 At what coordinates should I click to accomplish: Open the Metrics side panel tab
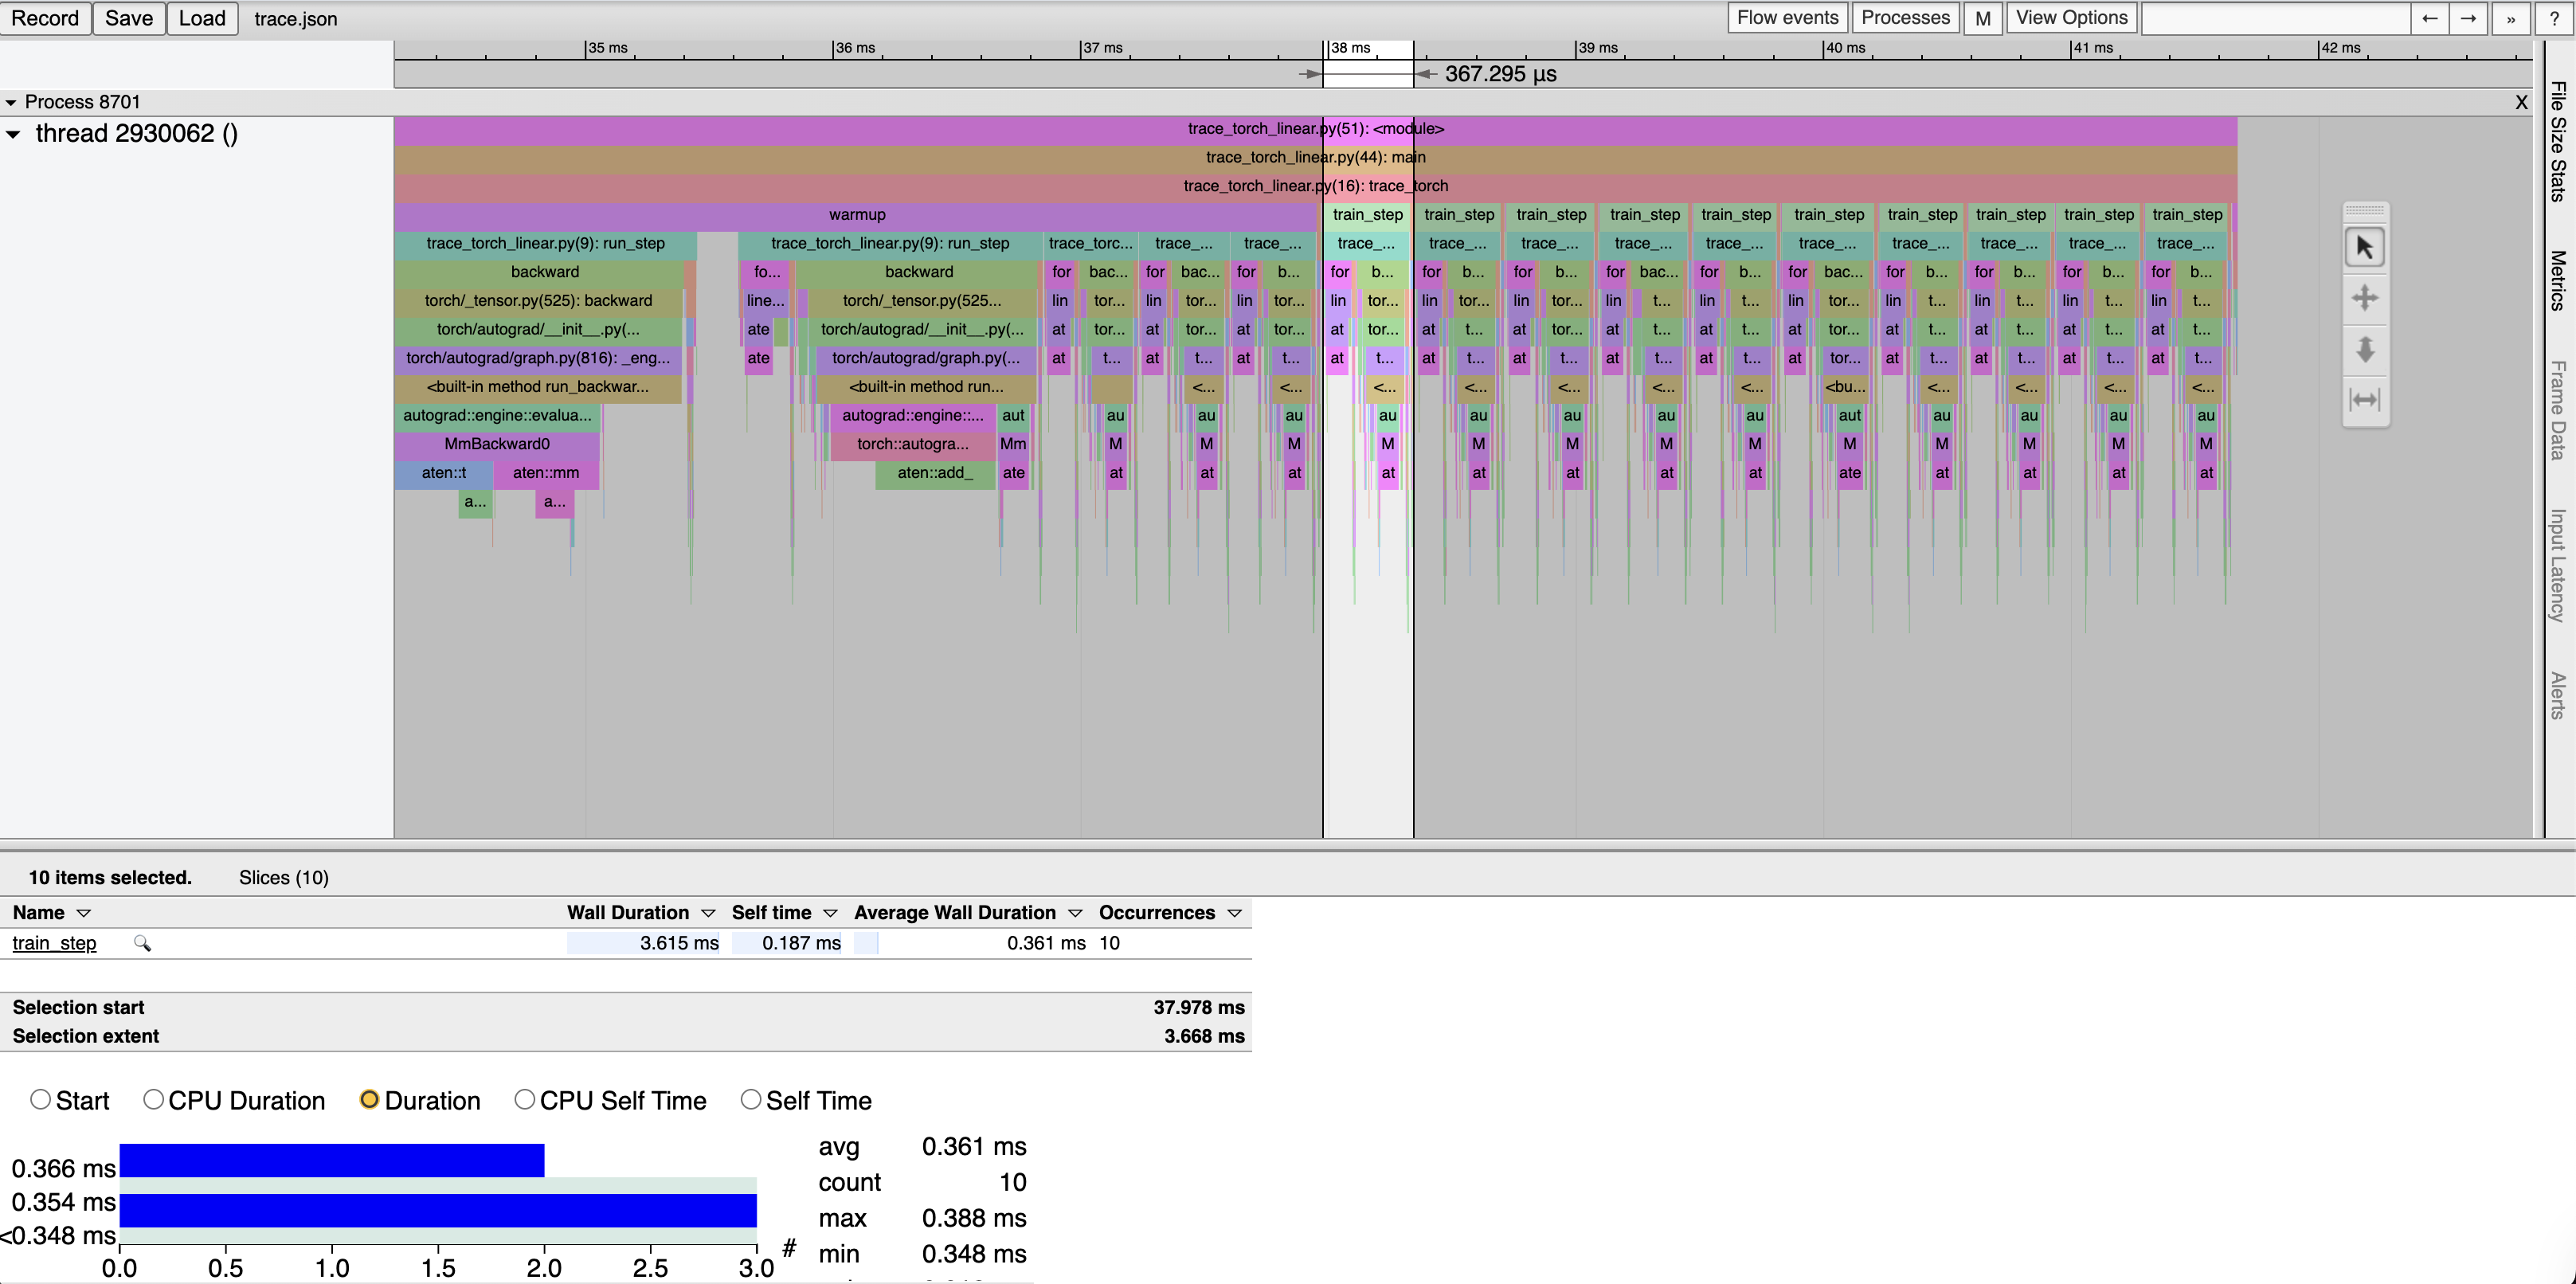2558,280
